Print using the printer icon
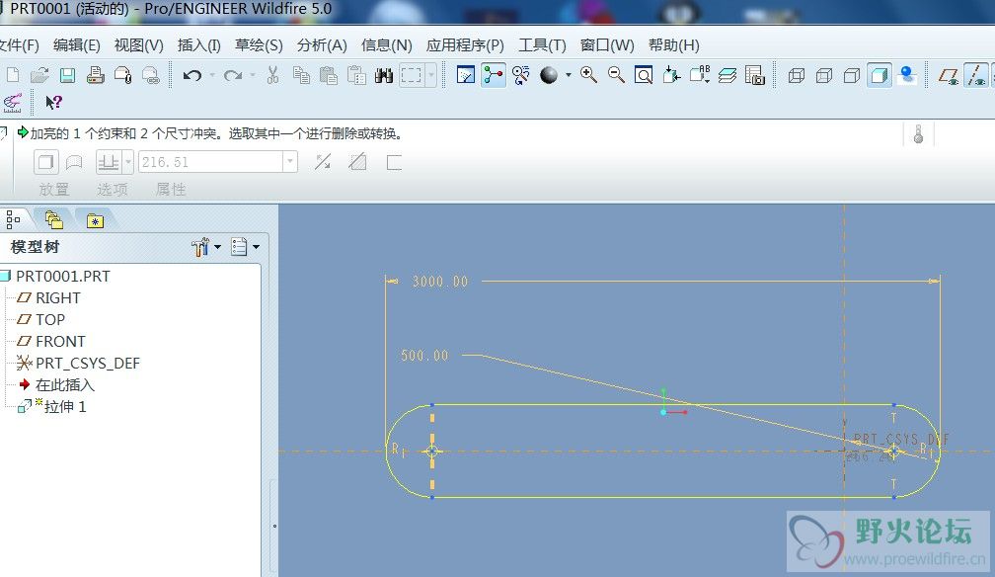Screen dimensions: 995x577 pyautogui.click(x=95, y=75)
